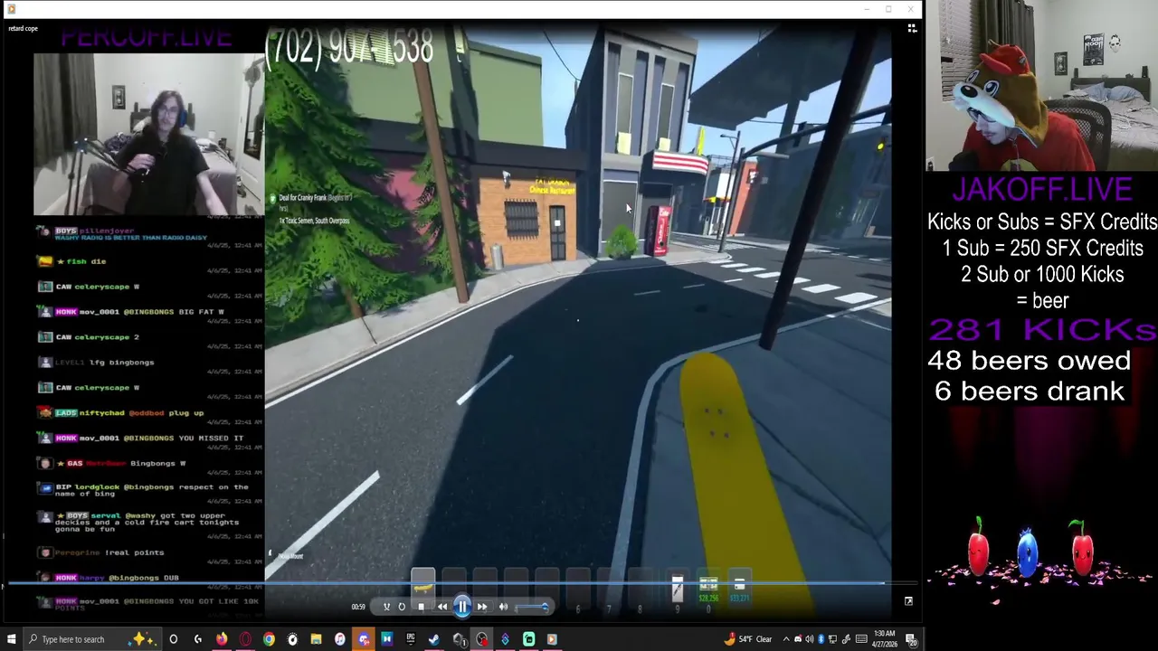
Task: Open Steam from the taskbar
Action: pyautogui.click(x=434, y=639)
